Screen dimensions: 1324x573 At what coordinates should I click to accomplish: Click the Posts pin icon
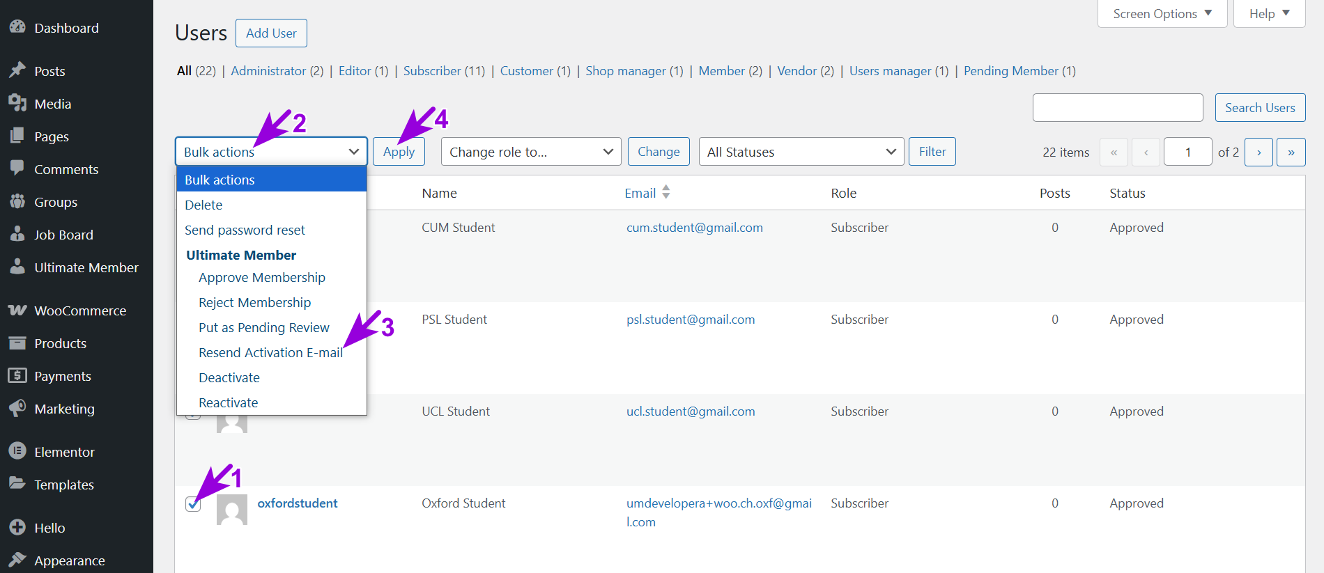(x=17, y=70)
